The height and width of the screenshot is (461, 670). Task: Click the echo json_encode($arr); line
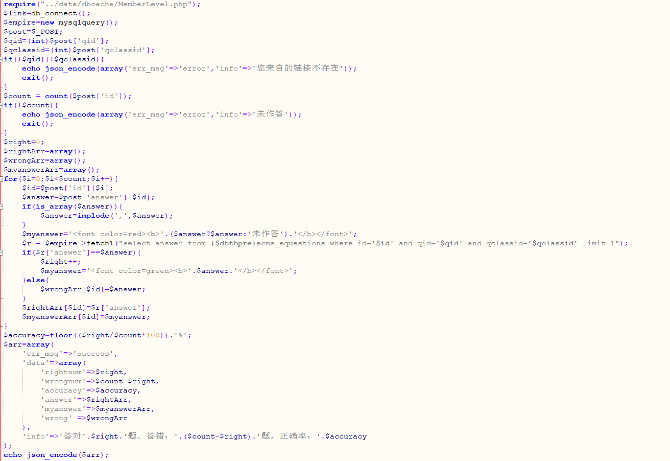pyautogui.click(x=56, y=455)
